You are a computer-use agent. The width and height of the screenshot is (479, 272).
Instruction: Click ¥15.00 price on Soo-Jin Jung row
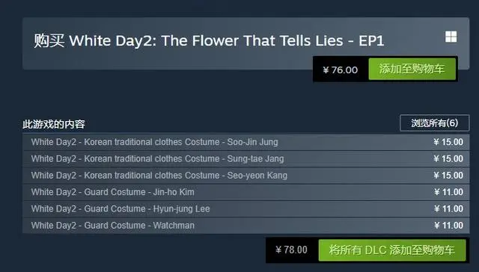[448, 142]
